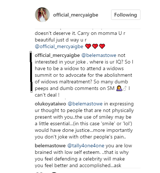Follow the @official_mercyaigbe mention before the hearts
160x173 pixels.
coord(59,47)
